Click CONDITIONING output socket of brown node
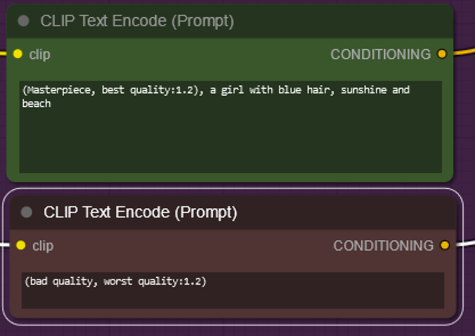This screenshot has width=475, height=336. [x=445, y=245]
